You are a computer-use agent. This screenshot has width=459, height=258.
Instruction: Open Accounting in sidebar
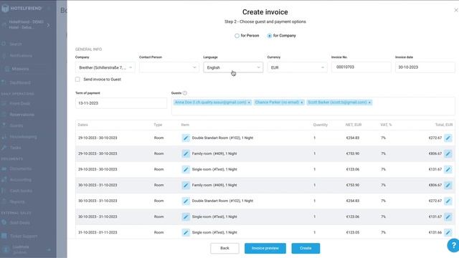(x=21, y=180)
